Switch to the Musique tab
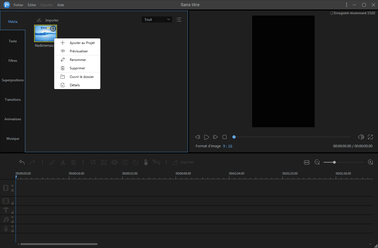Image resolution: width=378 pixels, height=248 pixels. tap(13, 139)
